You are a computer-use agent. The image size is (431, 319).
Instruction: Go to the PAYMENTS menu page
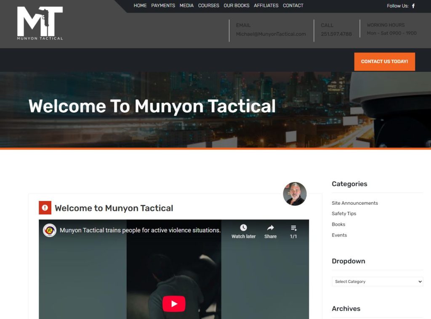163,5
